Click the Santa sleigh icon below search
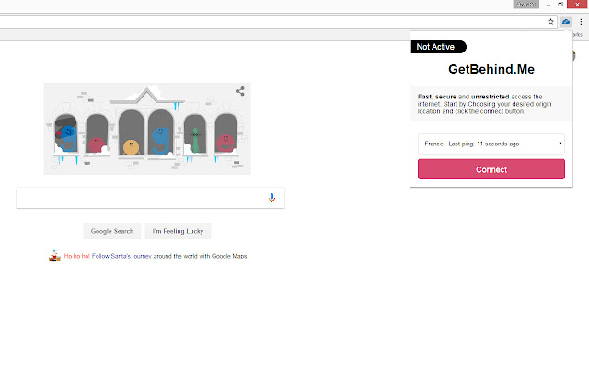Image resolution: width=589 pixels, height=368 pixels. click(55, 257)
